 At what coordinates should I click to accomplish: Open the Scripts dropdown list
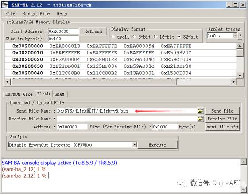tap(135, 145)
